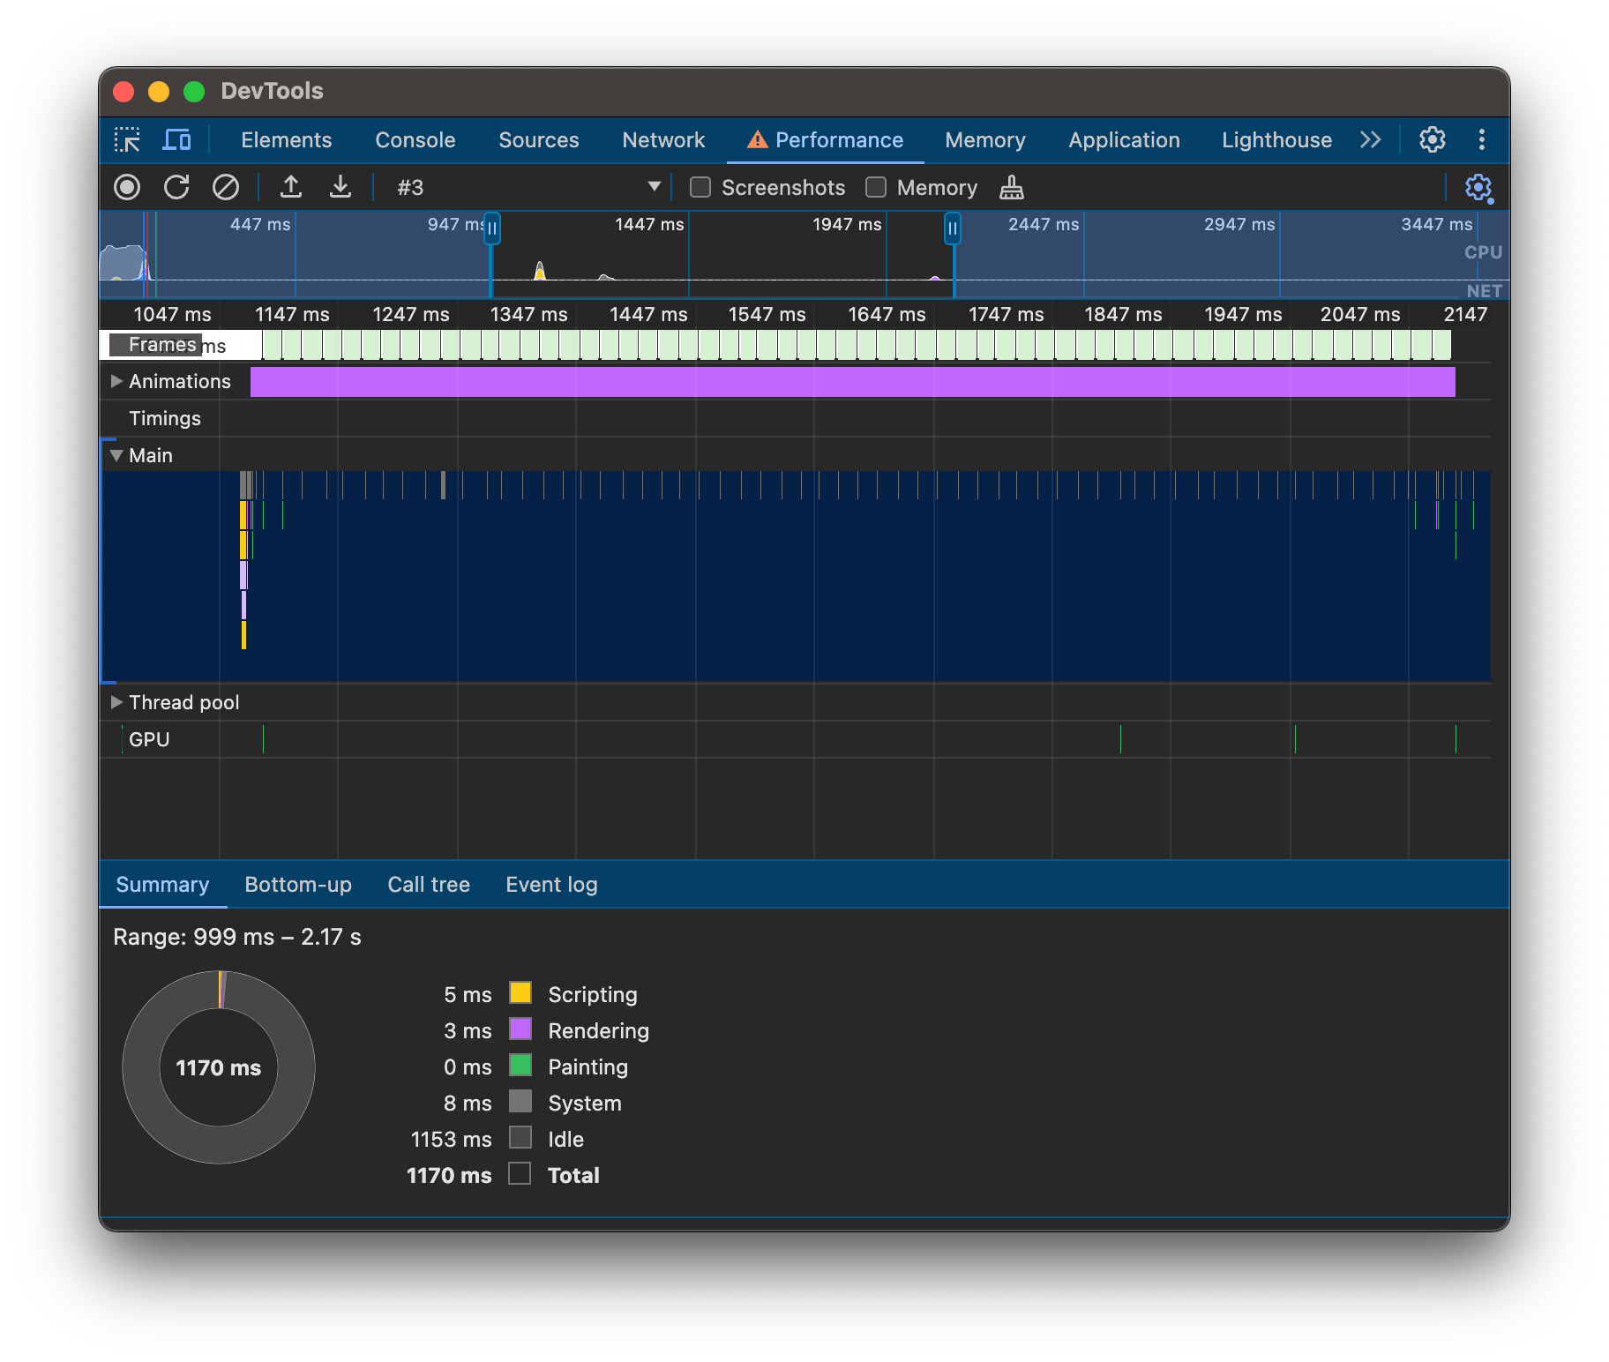Click the collect garbage broom icon

1012,187
